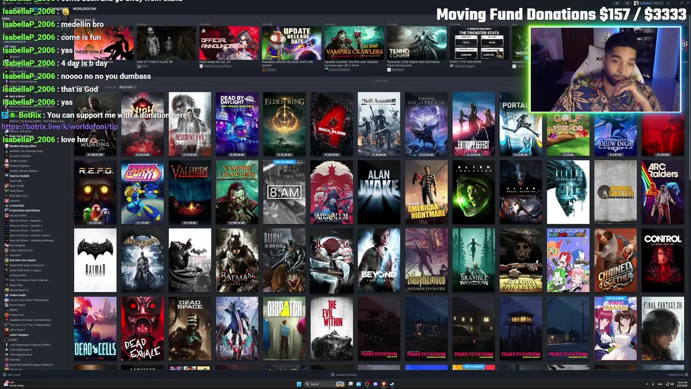Select the Chained Together cover
691x389 pixels.
(615, 260)
